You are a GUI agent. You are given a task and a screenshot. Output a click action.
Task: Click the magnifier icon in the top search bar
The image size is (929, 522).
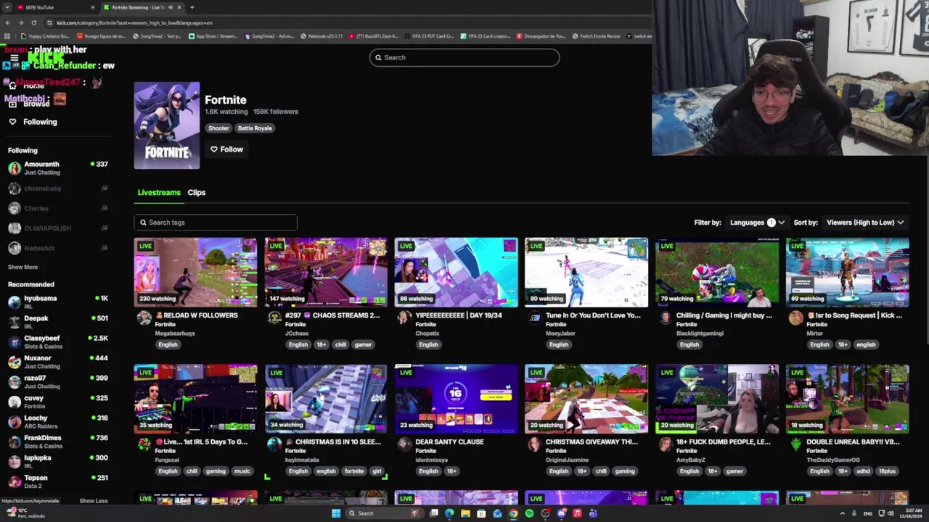tap(378, 57)
